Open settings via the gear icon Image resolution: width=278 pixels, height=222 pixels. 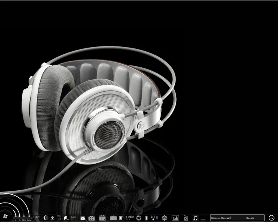click(x=164, y=218)
